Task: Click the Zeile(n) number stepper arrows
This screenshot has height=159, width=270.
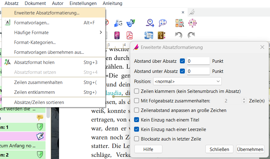Action: (x=244, y=101)
